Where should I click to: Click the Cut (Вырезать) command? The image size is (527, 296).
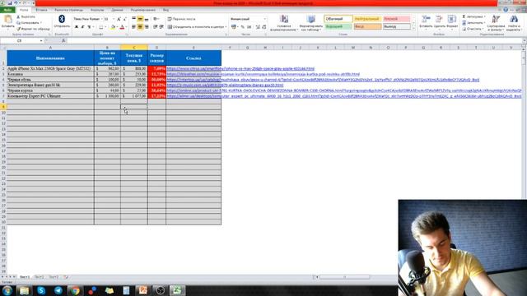[x=26, y=16]
